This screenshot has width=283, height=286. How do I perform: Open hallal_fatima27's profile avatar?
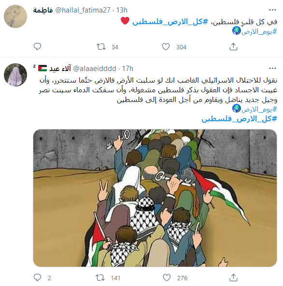[15, 16]
